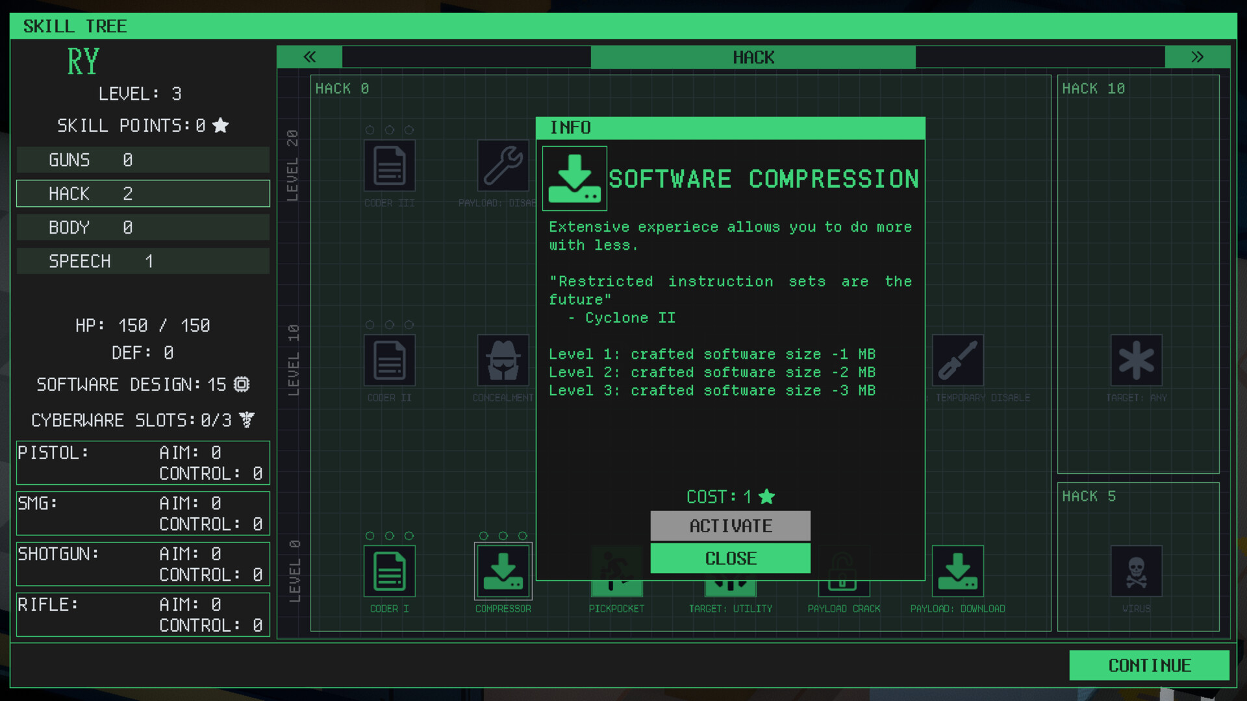Viewport: 1247px width, 701px height.
Task: Close the Software Compression info popup
Action: 730,558
